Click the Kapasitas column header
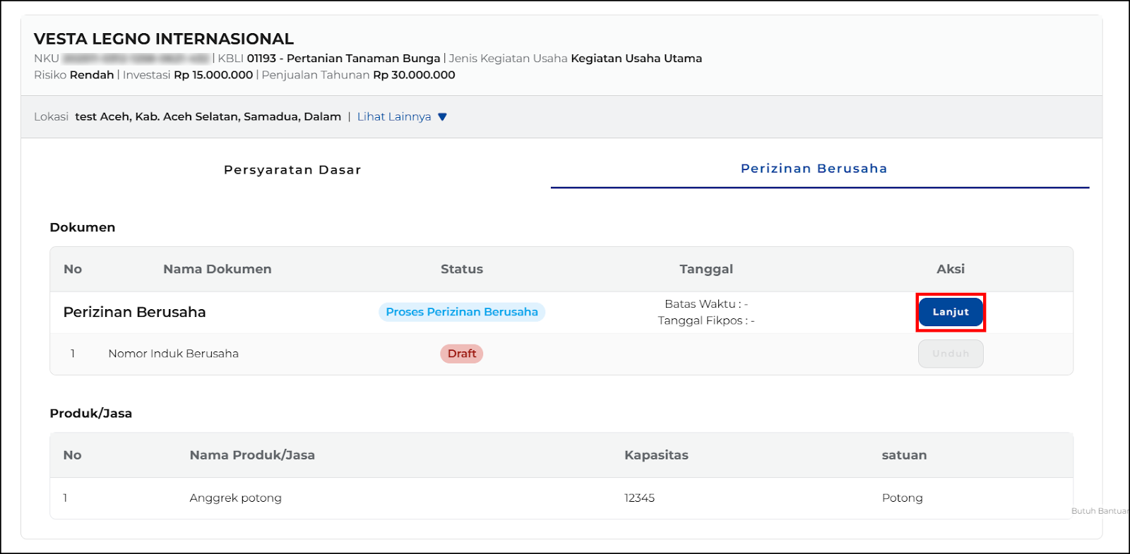 coord(655,455)
